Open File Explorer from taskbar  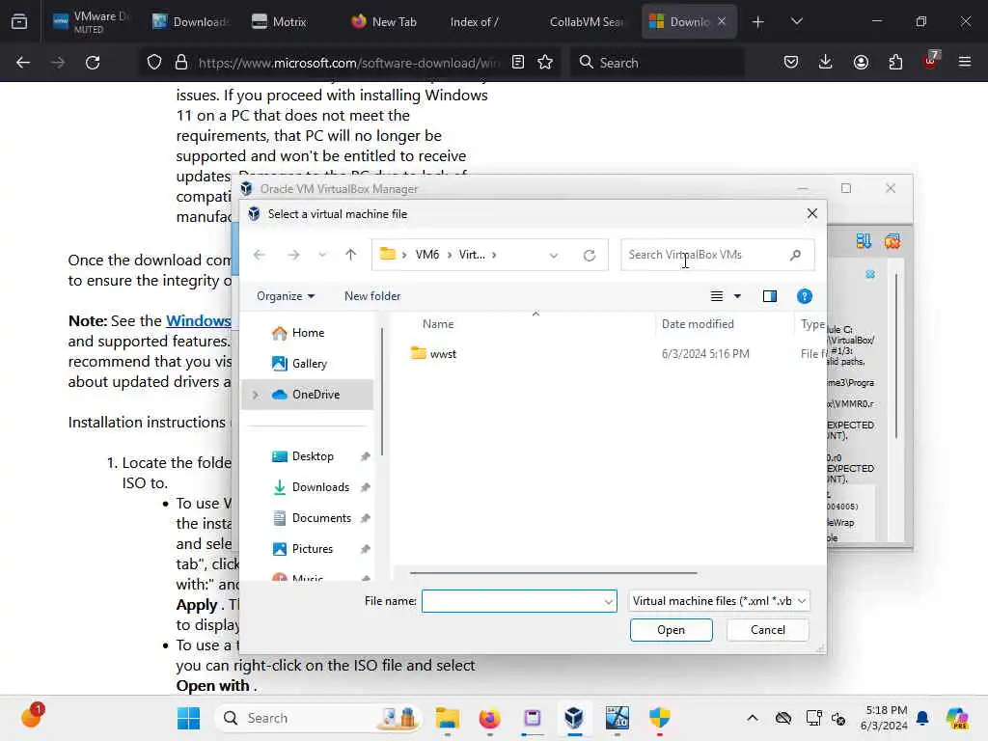pos(448,718)
